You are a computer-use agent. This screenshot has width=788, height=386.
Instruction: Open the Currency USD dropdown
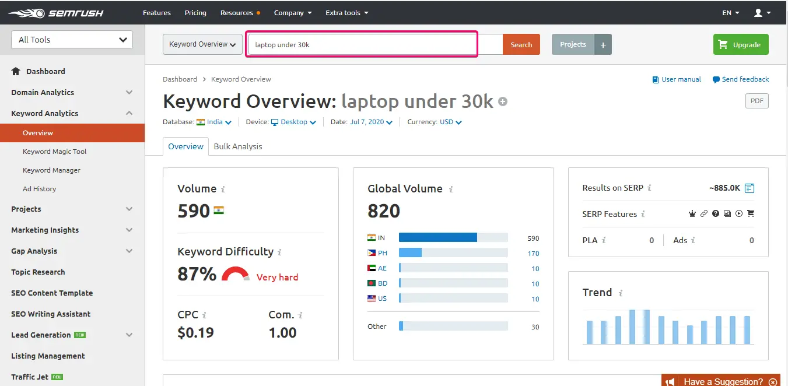[451, 122]
